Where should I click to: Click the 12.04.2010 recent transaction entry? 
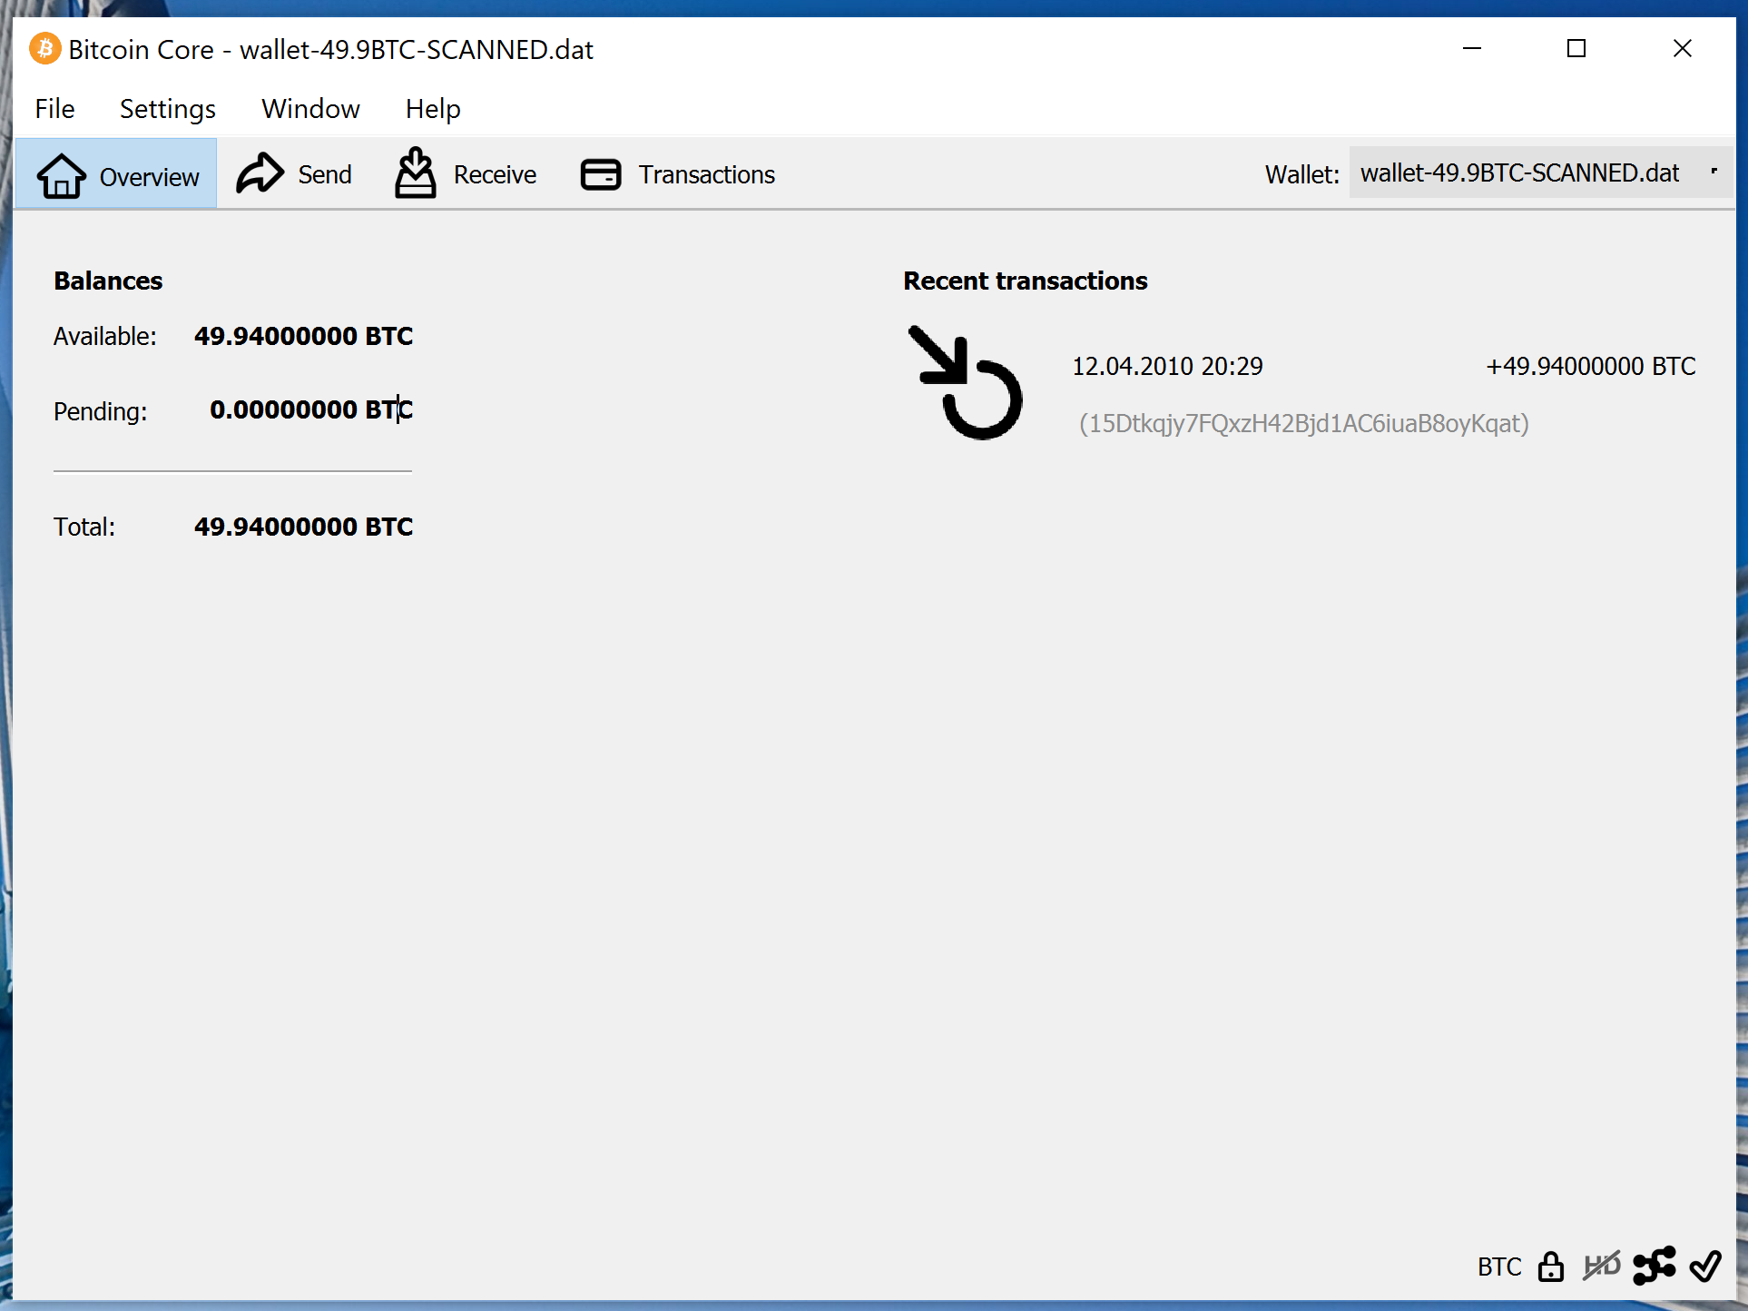pos(1167,366)
